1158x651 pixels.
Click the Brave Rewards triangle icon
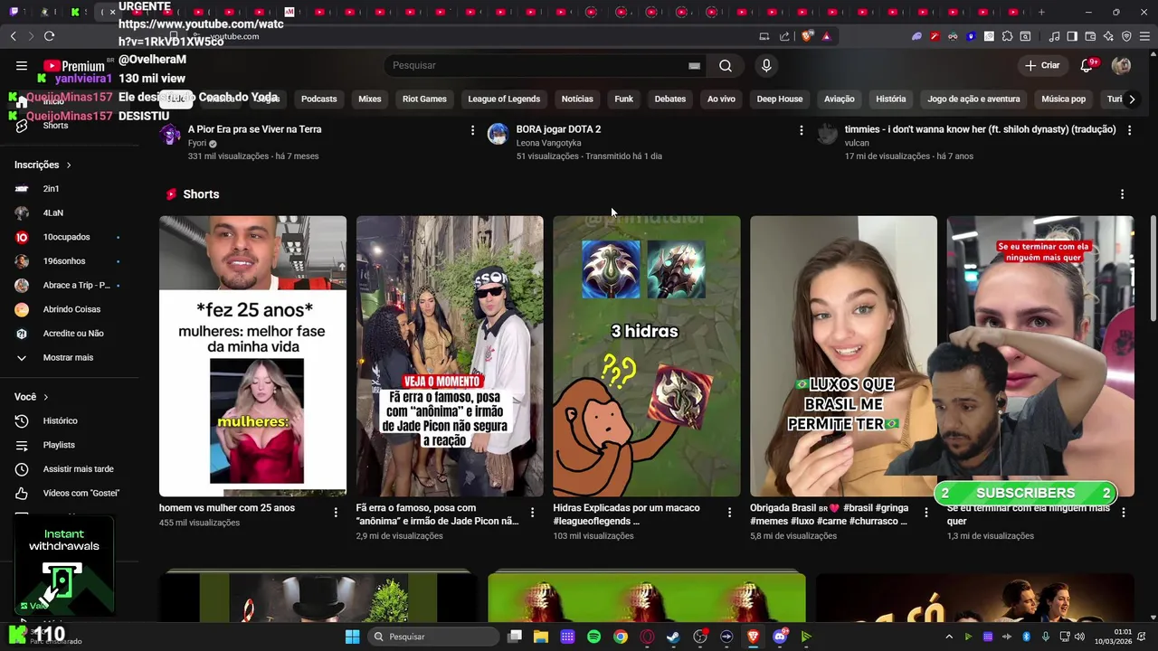pos(826,36)
